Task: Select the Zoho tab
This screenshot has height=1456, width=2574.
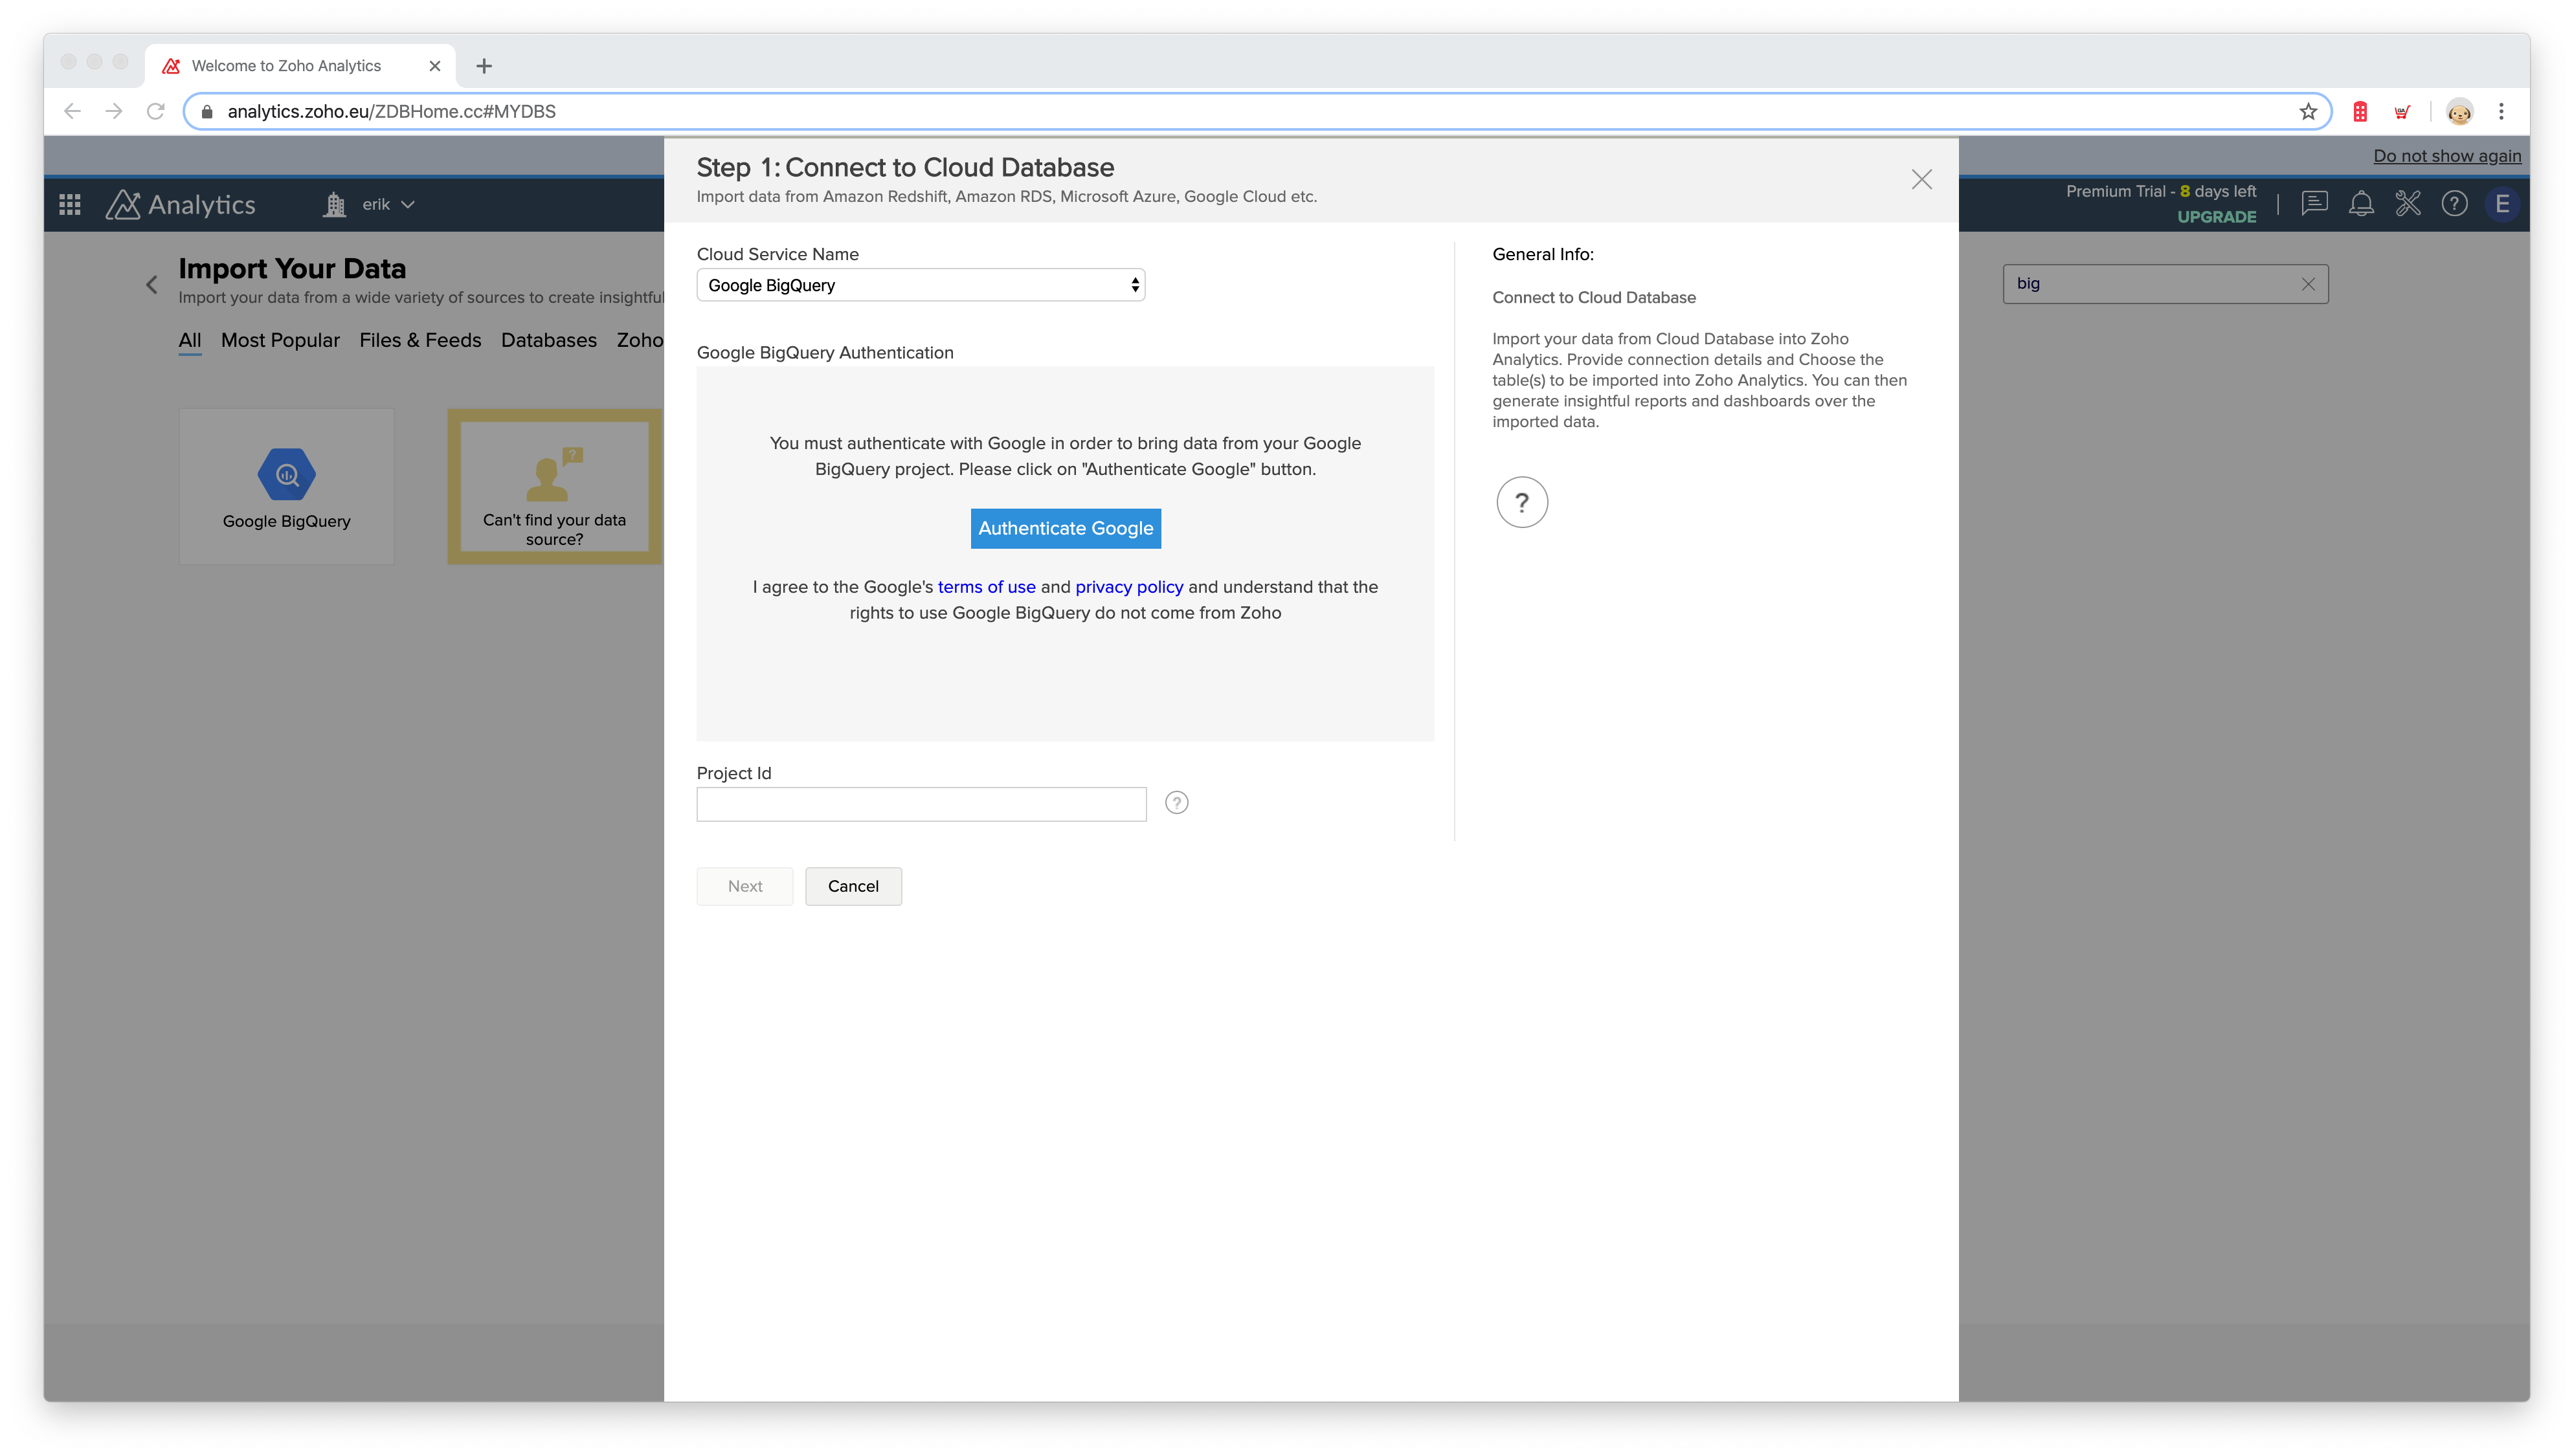Action: 639,340
